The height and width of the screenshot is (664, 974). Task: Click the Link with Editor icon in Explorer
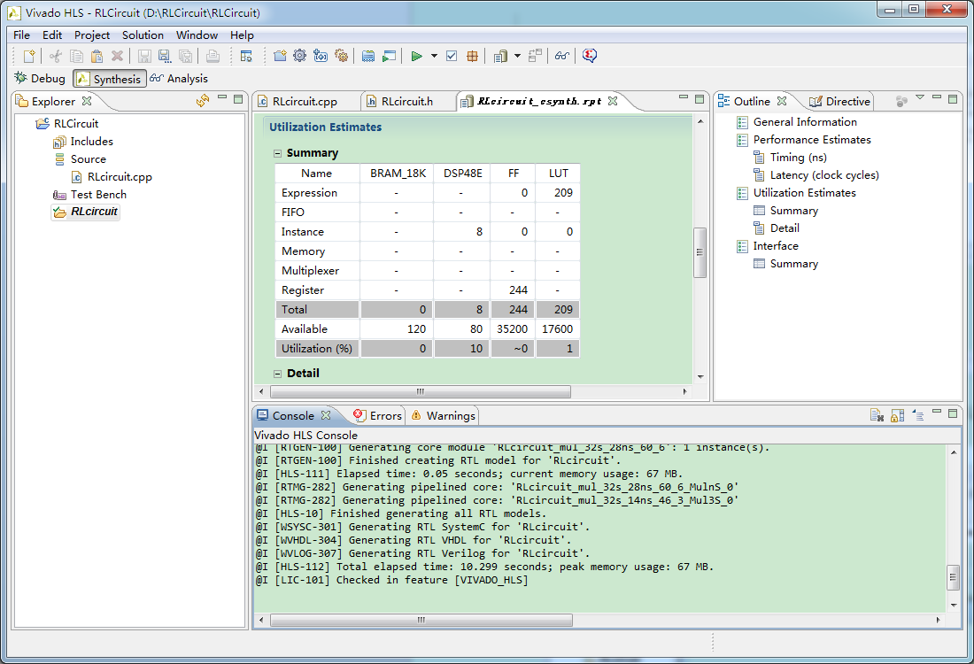coord(202,101)
